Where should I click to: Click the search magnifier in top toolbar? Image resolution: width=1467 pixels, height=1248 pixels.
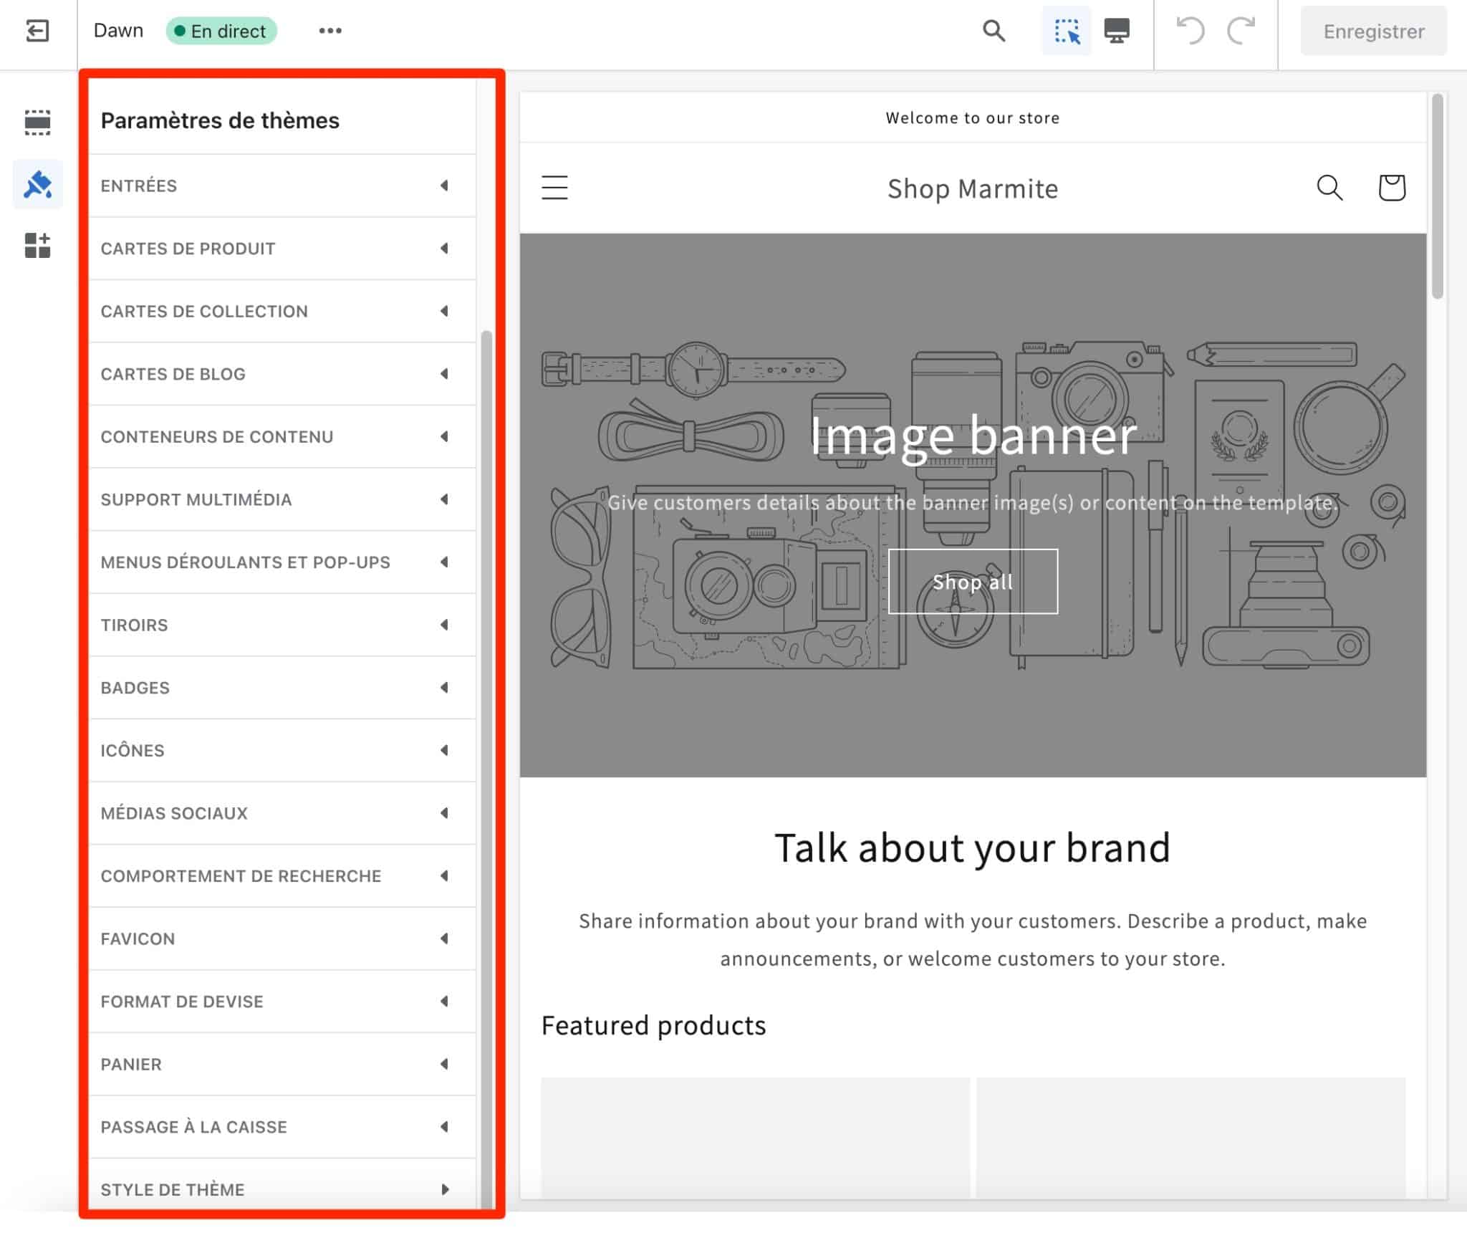(994, 31)
